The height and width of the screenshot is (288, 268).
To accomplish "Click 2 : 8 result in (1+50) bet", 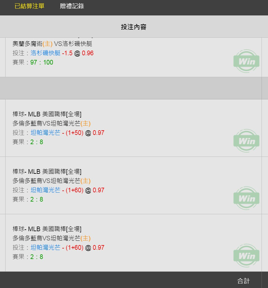I will (37, 142).
